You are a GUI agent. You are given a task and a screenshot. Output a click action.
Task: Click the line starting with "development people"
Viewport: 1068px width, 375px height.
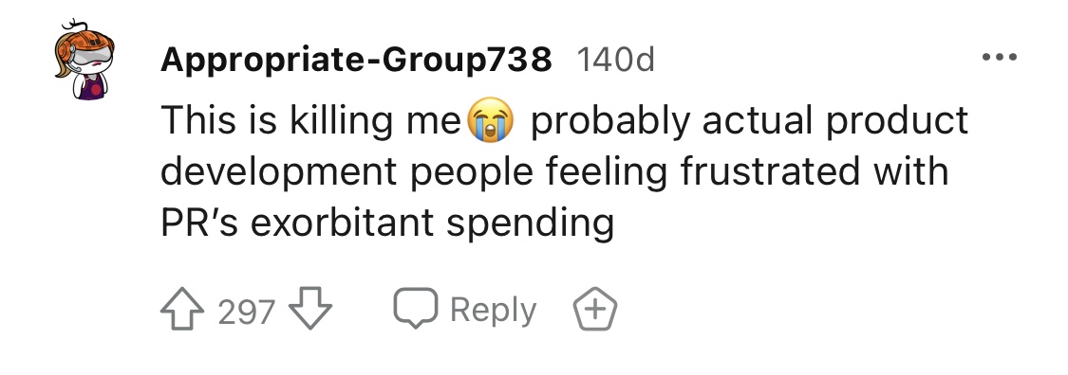click(x=554, y=172)
